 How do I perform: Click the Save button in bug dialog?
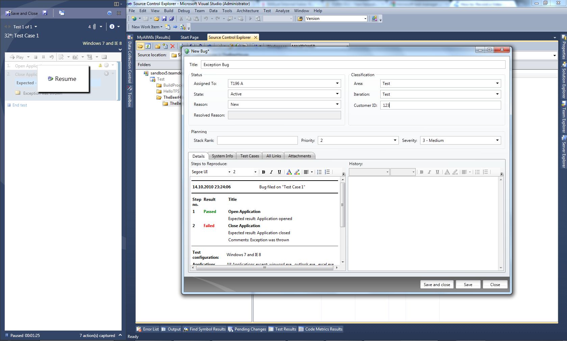468,285
